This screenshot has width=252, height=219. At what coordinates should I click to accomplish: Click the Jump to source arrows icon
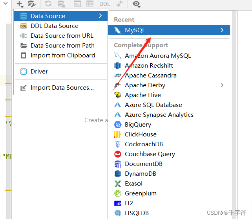coord(120,4)
